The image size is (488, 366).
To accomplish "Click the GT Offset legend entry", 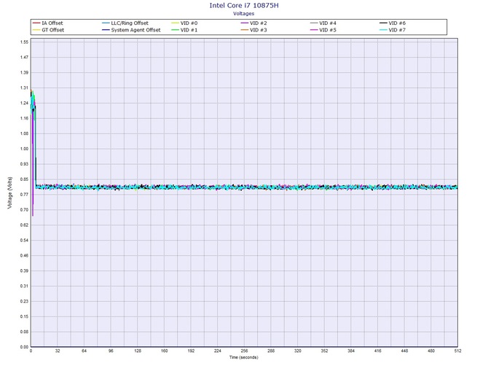I will pyautogui.click(x=49, y=30).
